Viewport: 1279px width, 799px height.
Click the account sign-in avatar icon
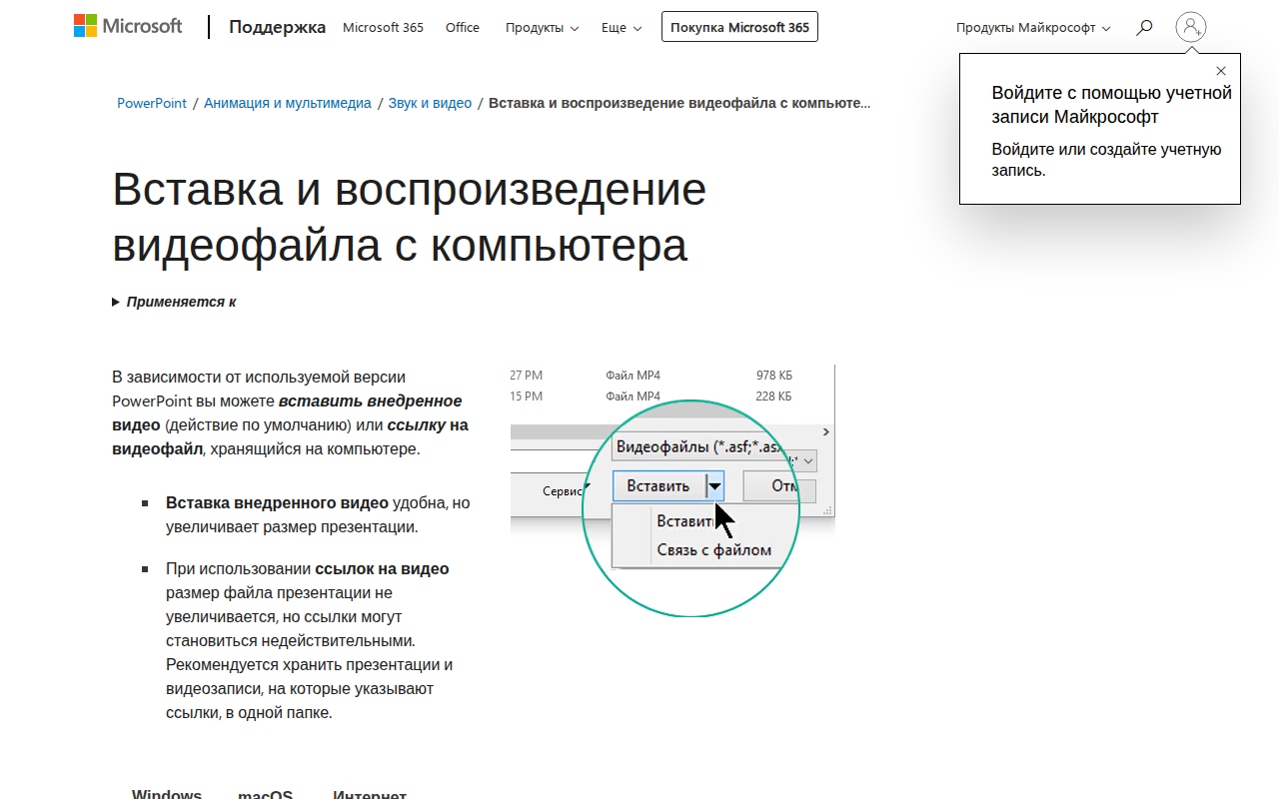pyautogui.click(x=1191, y=27)
